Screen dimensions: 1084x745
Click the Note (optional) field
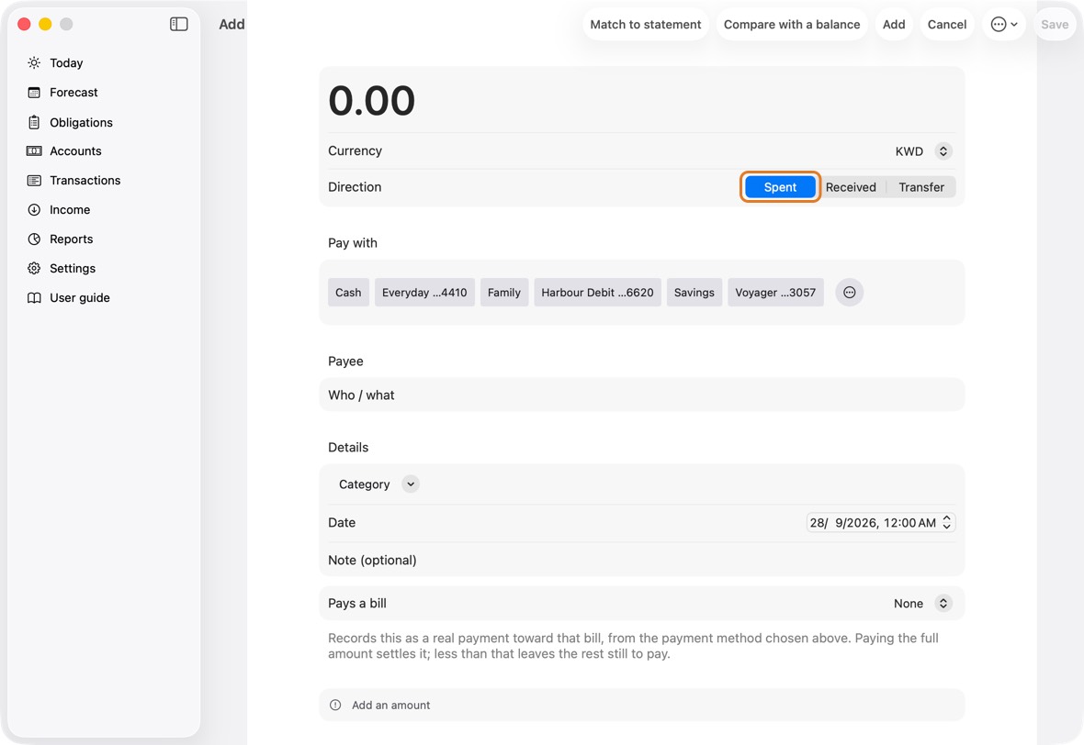pos(641,560)
